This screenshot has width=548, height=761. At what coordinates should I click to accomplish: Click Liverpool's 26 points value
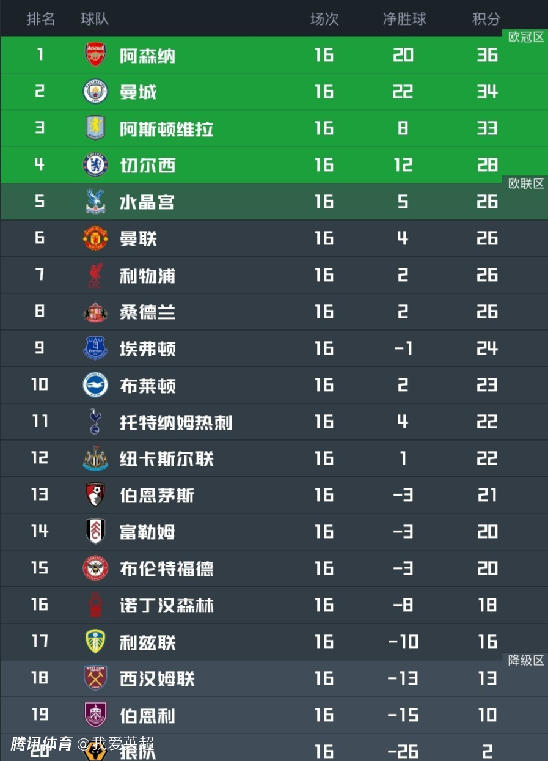click(x=487, y=275)
